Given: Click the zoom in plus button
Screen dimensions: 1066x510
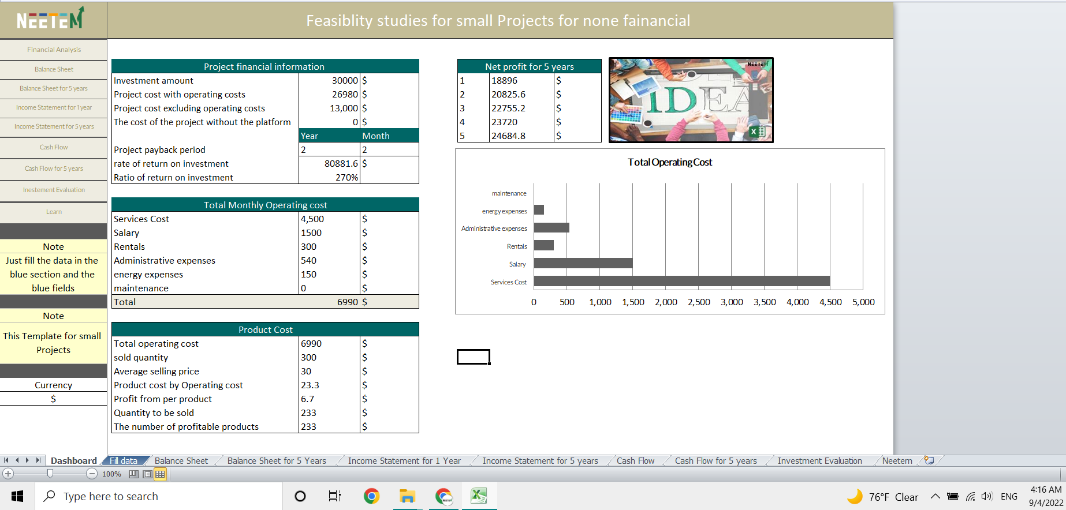Looking at the screenshot, I should tap(8, 474).
